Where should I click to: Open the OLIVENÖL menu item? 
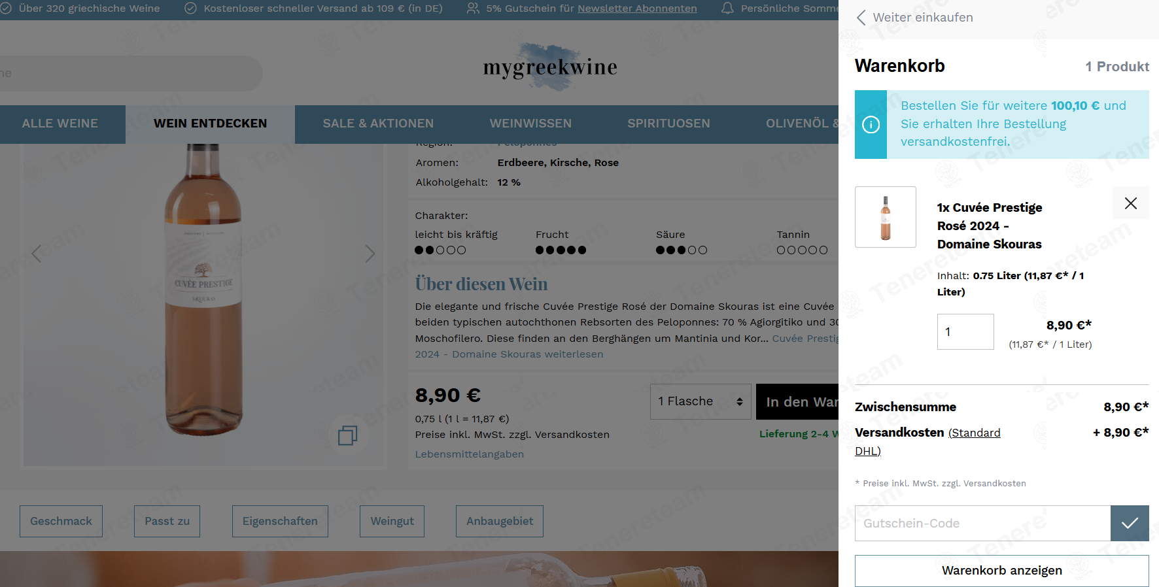(802, 124)
